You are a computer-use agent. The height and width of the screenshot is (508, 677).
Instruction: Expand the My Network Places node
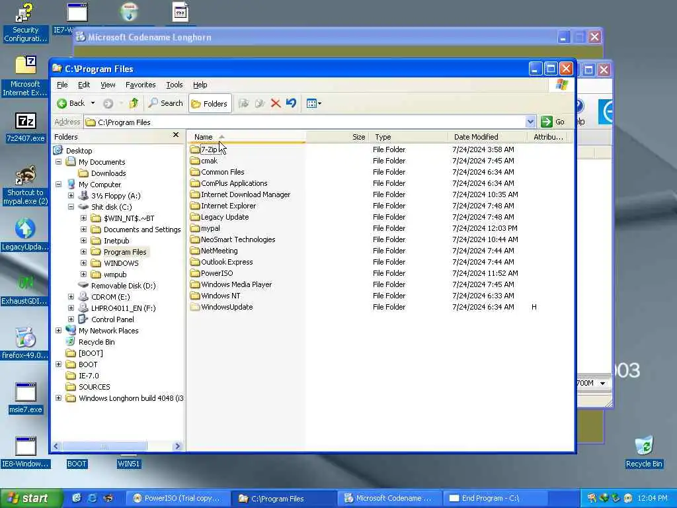(x=58, y=331)
